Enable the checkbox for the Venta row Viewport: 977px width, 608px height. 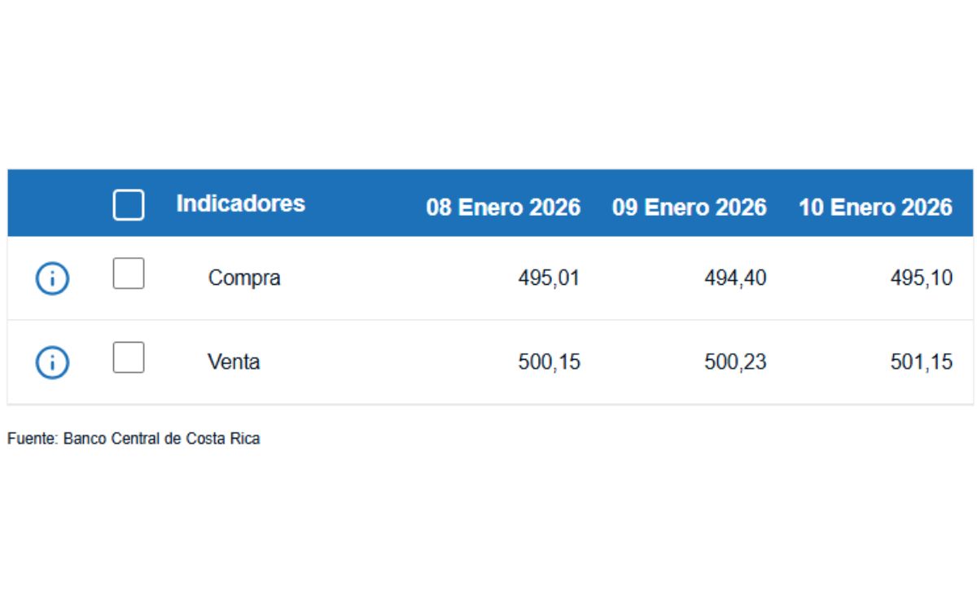[x=128, y=358]
